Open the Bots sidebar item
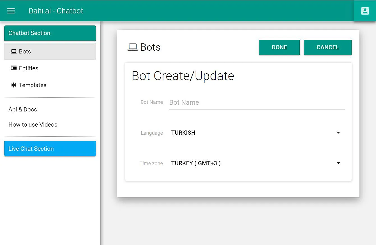This screenshot has width=376, height=245. click(x=25, y=52)
